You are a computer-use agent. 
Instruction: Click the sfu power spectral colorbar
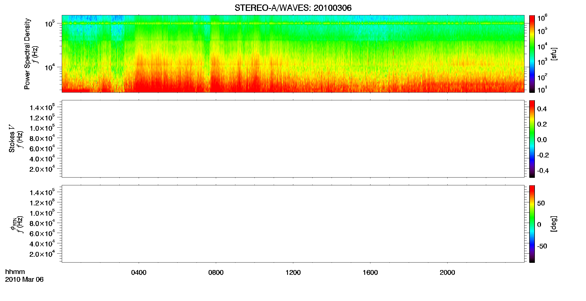(x=532, y=54)
